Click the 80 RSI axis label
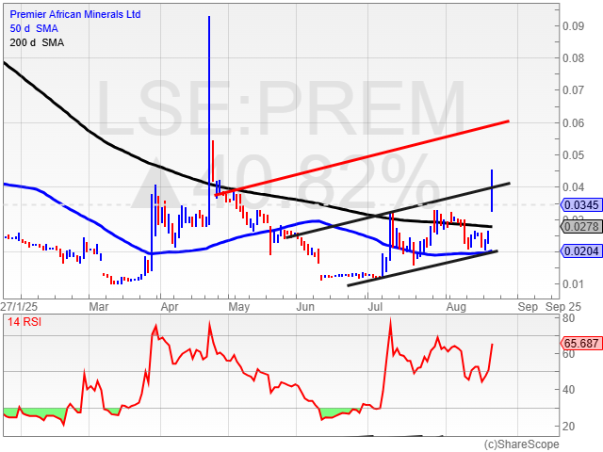The width and height of the screenshot is (603, 452). coord(568,318)
